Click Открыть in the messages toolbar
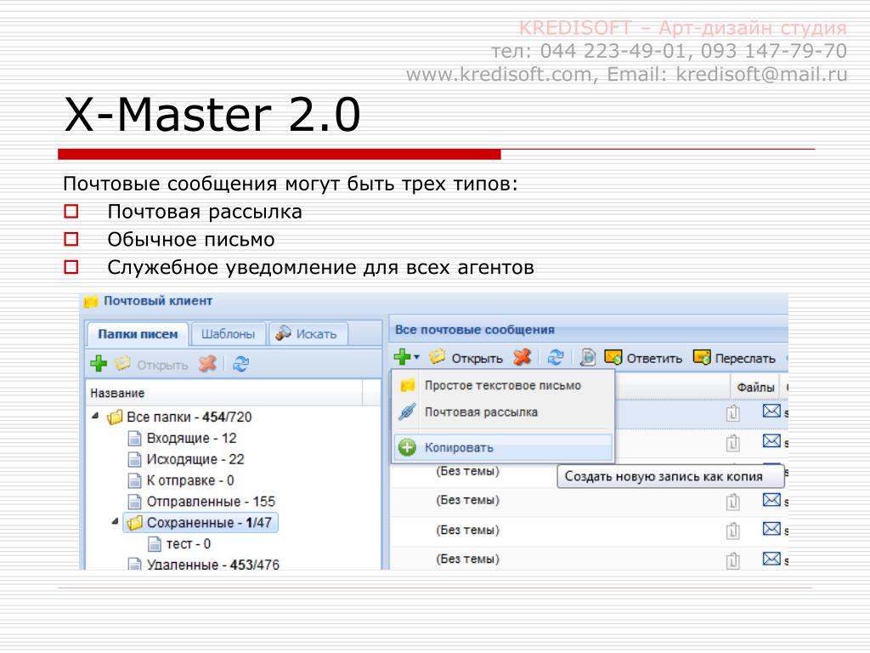This screenshot has width=870, height=653. (466, 358)
